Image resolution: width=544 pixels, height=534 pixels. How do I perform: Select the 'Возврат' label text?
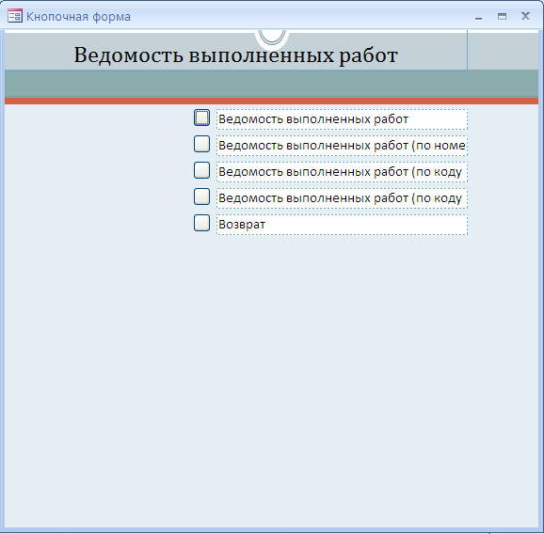point(242,225)
